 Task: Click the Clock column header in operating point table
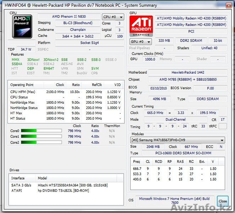click(55, 85)
